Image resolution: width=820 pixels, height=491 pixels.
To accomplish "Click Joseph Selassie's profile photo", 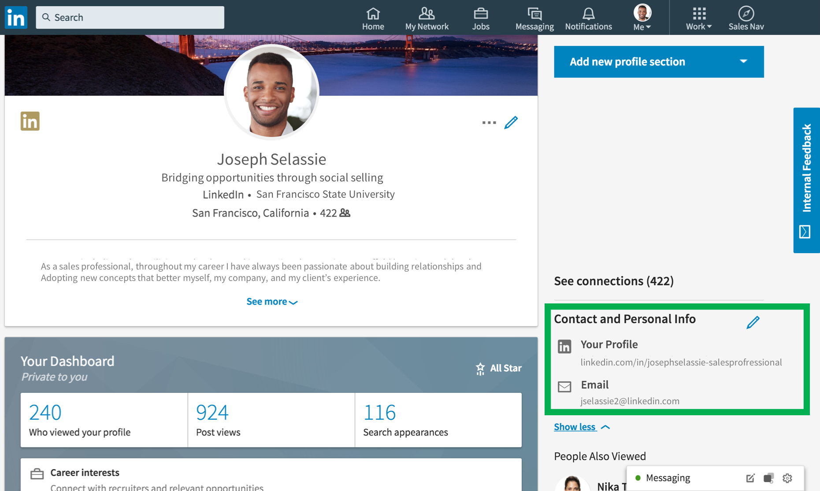I will (x=271, y=92).
